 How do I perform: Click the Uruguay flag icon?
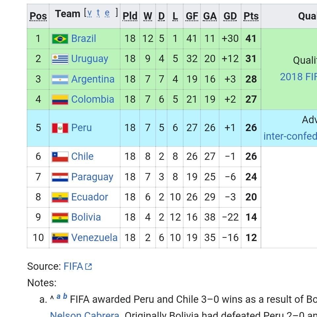(x=60, y=59)
